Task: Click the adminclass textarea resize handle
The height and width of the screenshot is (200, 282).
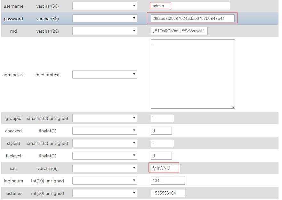Action: coord(233,107)
